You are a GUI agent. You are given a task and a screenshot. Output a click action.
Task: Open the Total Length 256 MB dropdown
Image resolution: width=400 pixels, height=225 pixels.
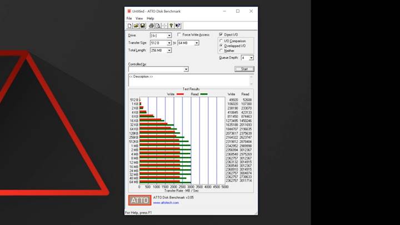(169, 51)
